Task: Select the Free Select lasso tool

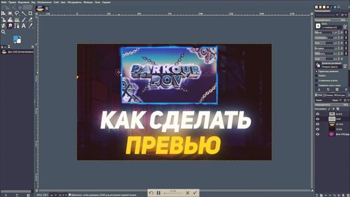Action: click(17, 13)
